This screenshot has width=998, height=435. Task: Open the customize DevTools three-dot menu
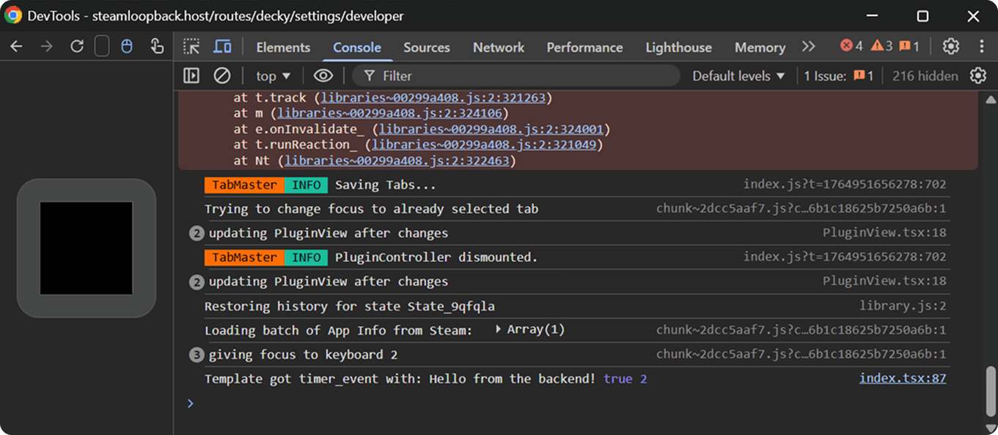[x=981, y=47]
